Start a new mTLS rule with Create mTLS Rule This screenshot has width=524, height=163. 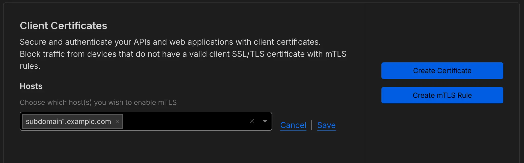pyautogui.click(x=442, y=95)
